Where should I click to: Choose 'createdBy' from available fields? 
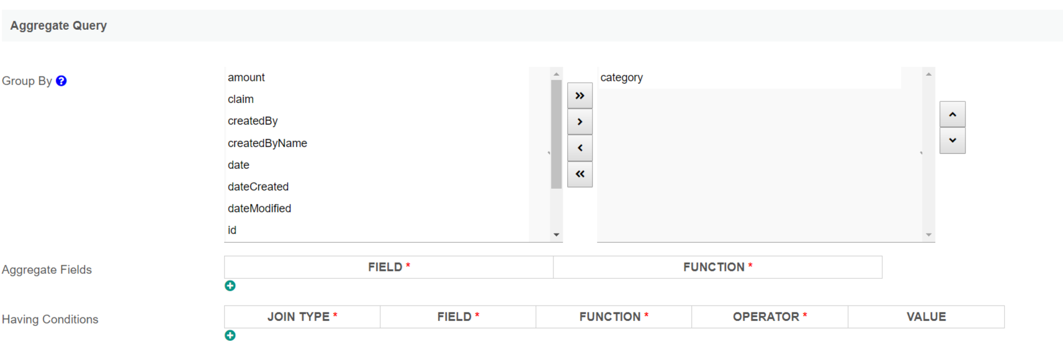pos(253,121)
